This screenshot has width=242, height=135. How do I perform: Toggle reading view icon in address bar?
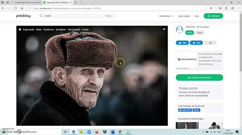tap(206, 8)
